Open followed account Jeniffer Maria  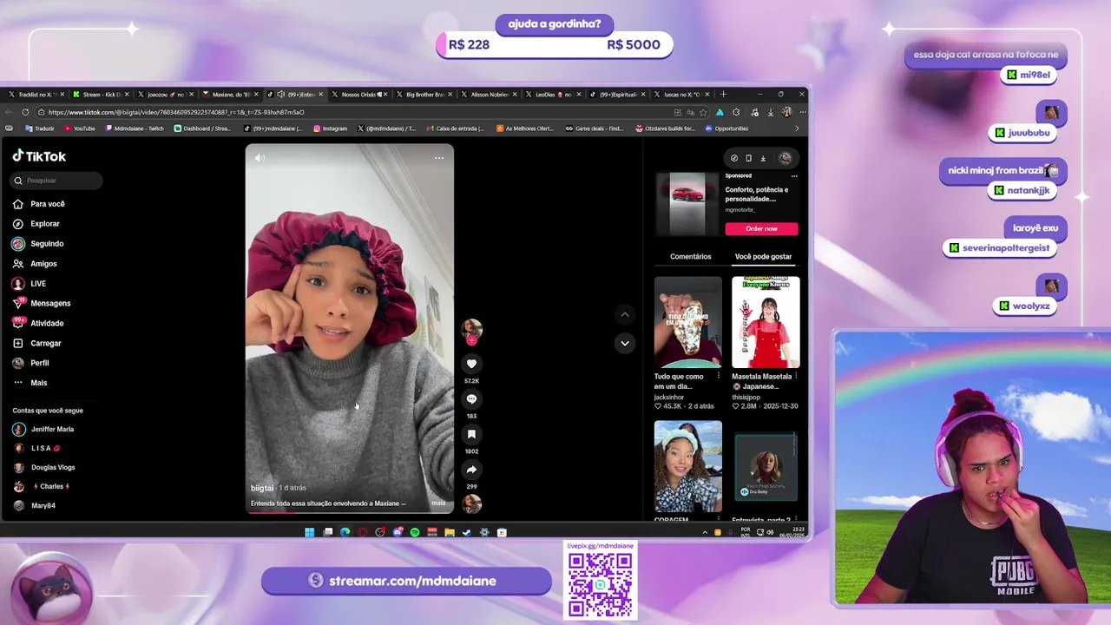click(x=44, y=429)
